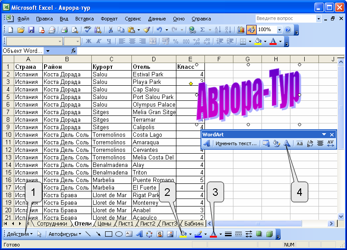
Task: Click the Введите вопрос help field
Action: (286, 19)
